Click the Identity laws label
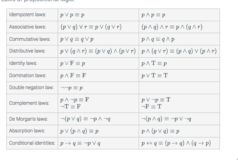This screenshot has width=238, height=160. click(23, 63)
